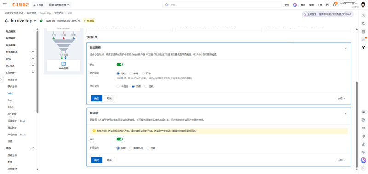Click the purple assistant icon in lower right sidebar

tap(363, 160)
